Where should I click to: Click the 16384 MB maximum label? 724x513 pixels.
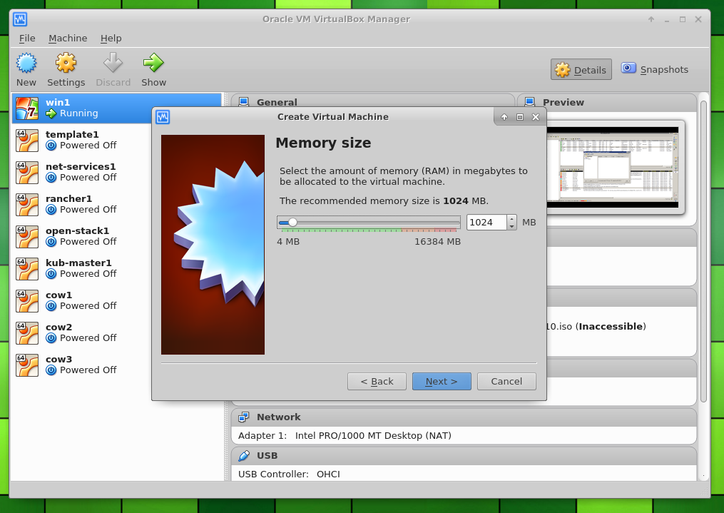[x=438, y=241]
